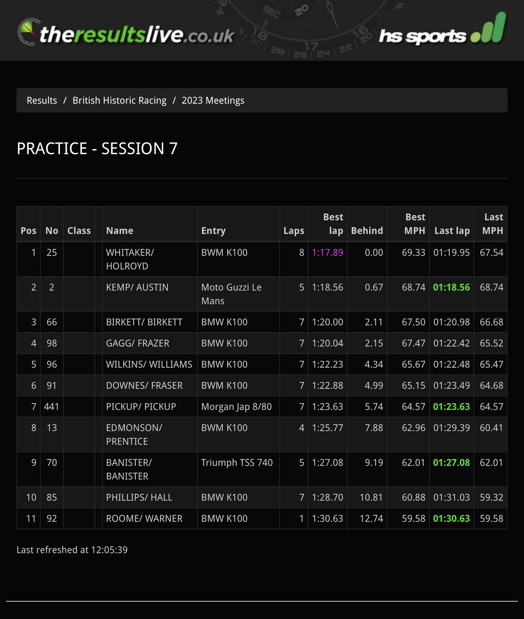Open the Results breadcrumb link
The image size is (524, 619).
pyautogui.click(x=42, y=100)
